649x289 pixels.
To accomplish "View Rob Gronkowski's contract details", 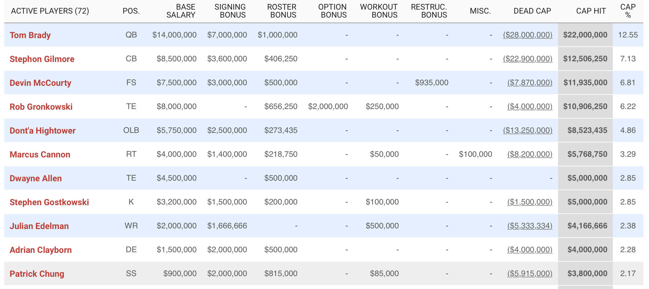I will [41, 107].
